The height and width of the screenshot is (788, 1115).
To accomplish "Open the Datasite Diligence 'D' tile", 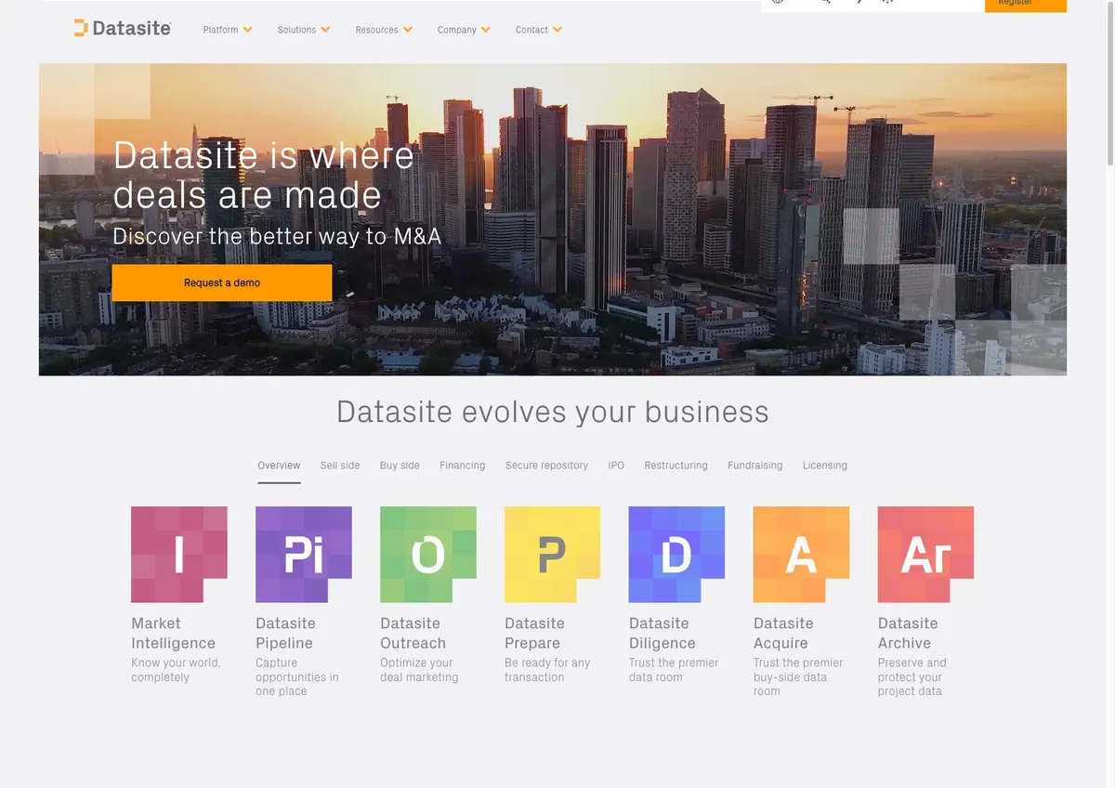I will click(x=677, y=555).
